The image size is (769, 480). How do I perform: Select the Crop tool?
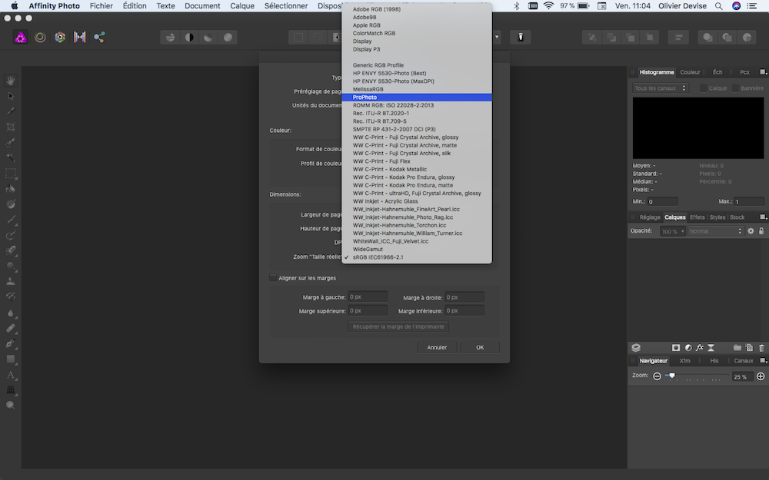10,127
